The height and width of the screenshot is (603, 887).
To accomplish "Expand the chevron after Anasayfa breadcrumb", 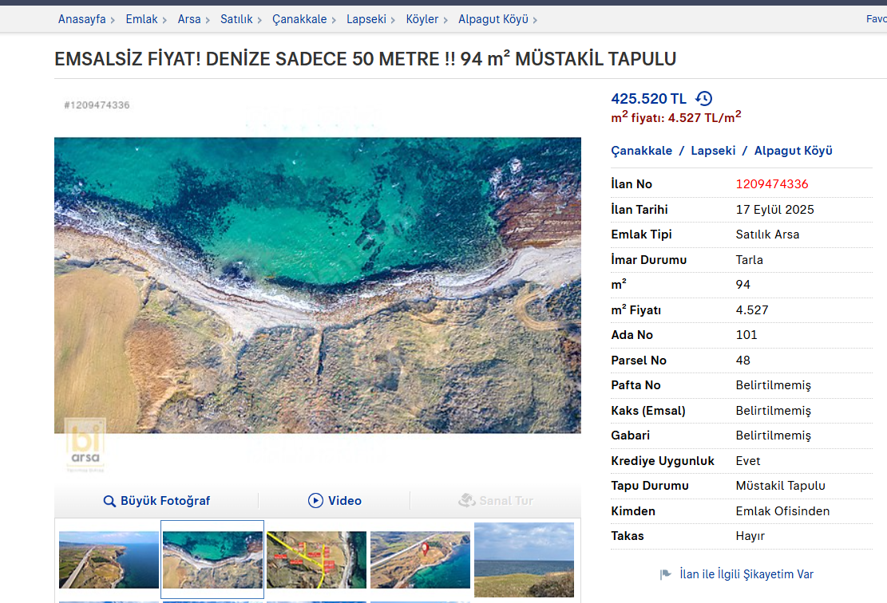I will tap(113, 21).
